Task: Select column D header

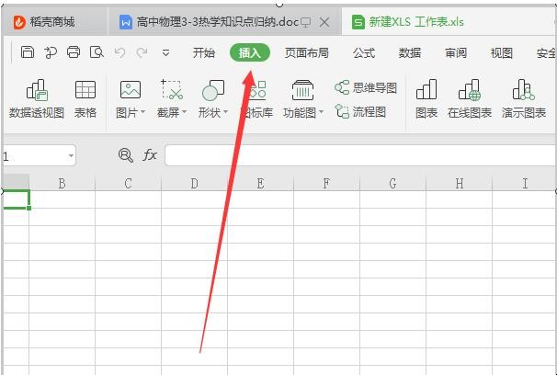Action: pyautogui.click(x=194, y=183)
